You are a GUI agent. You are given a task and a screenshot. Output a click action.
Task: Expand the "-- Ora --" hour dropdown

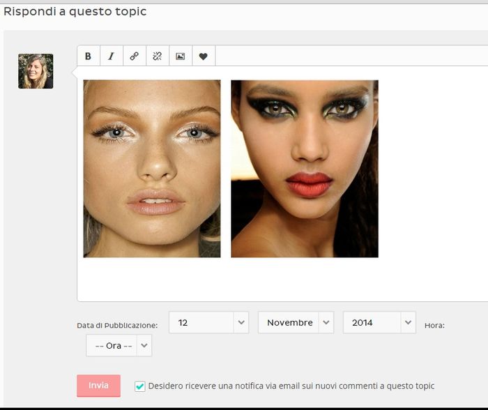click(119, 345)
